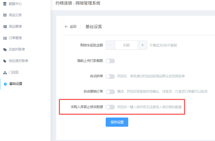The width and height of the screenshot is (215, 141).
Task: Enable 采购入库禁止修改数据 switch
Action: [110, 107]
